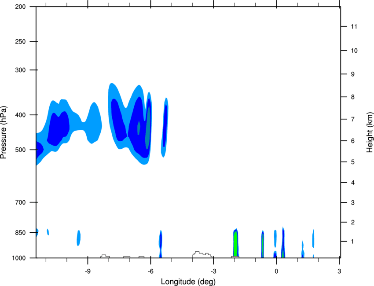
Task: Click the Height (km) axis title
Action: (370, 132)
